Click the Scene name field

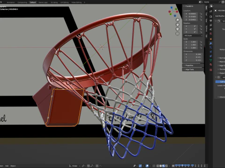pyautogui.click(x=211, y=2)
